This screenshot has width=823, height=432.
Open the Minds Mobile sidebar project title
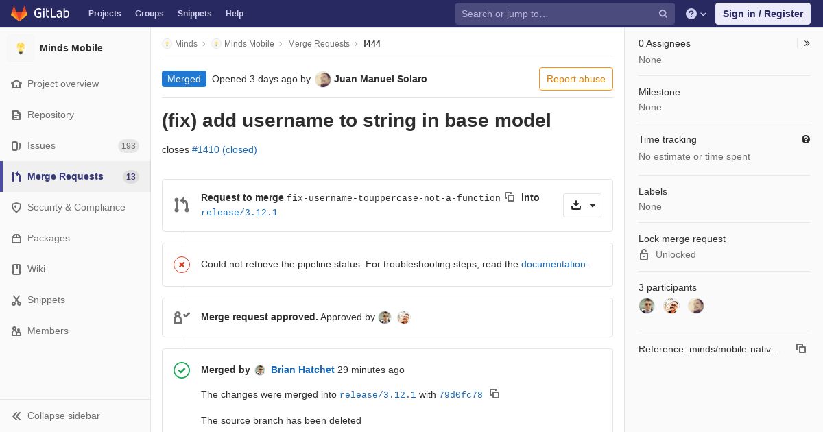click(71, 48)
